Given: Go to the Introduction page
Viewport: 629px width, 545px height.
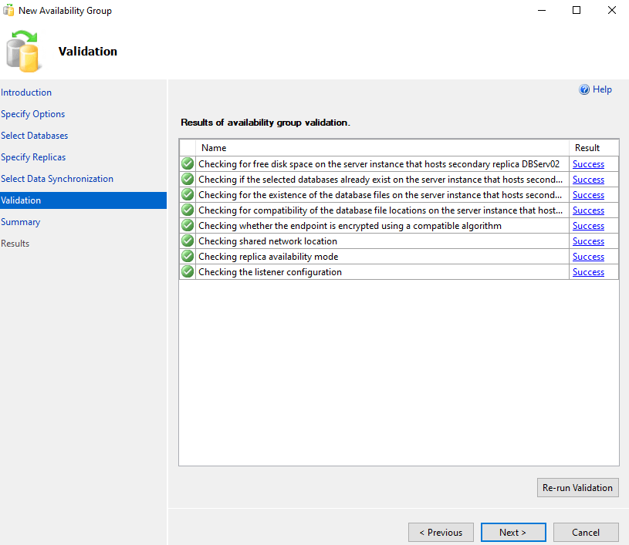Looking at the screenshot, I should [x=26, y=93].
